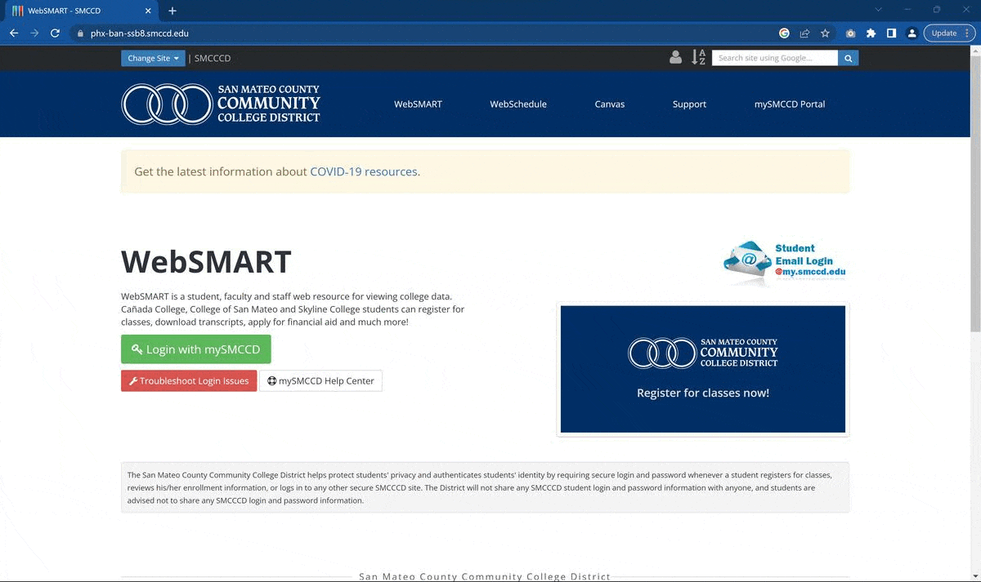The width and height of the screenshot is (981, 582).
Task: Open Chrome side panel icon
Action: 891,33
